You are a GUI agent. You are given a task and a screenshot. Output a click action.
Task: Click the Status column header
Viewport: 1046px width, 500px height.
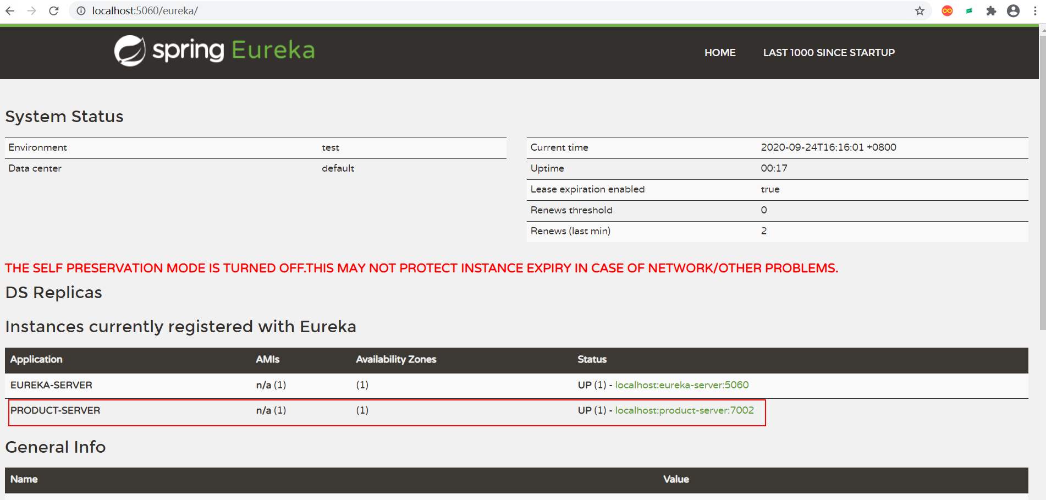(x=592, y=359)
